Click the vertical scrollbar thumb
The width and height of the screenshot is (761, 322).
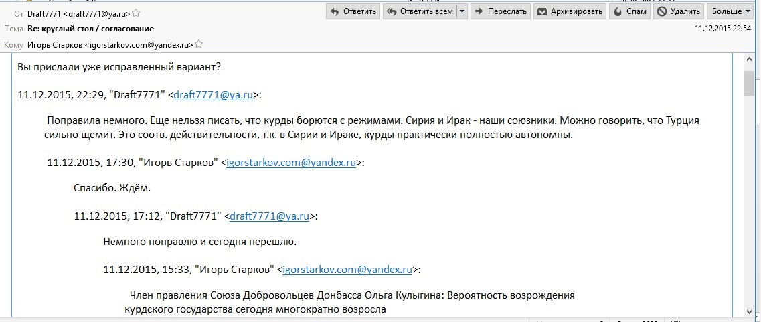tap(749, 84)
